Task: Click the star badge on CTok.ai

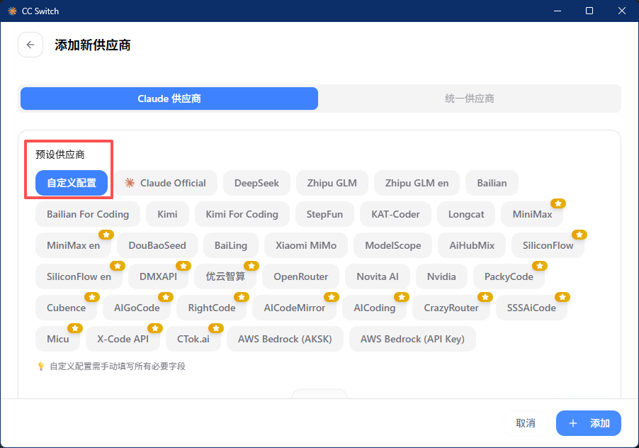Action: coord(215,328)
